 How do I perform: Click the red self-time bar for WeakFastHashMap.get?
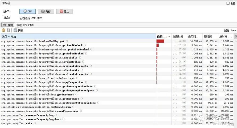tap(160, 41)
